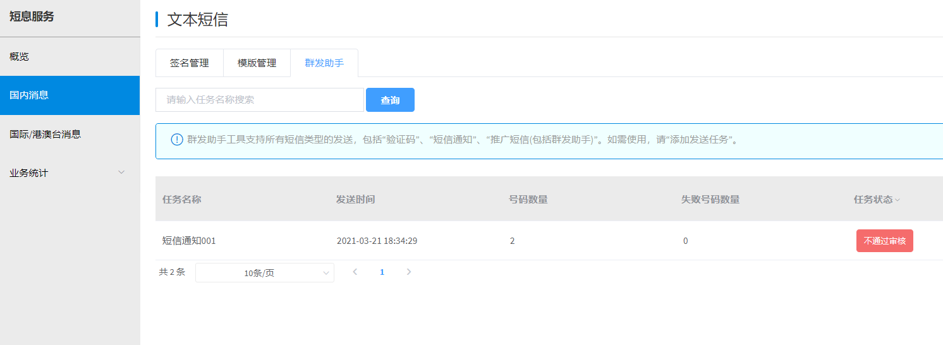
Task: Click the 发送时间 column header
Action: (356, 200)
